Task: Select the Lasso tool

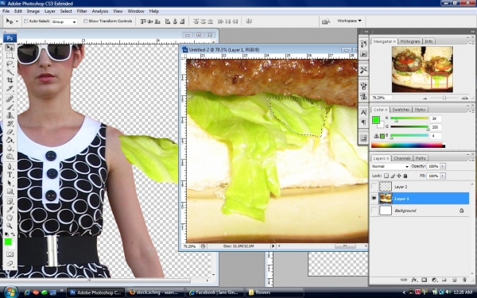Action: 10,64
